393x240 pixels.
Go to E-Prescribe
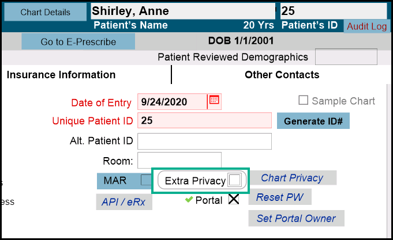point(78,41)
